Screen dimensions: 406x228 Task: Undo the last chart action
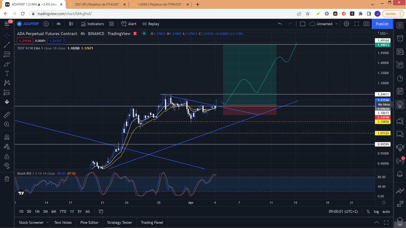pyautogui.click(x=280, y=24)
